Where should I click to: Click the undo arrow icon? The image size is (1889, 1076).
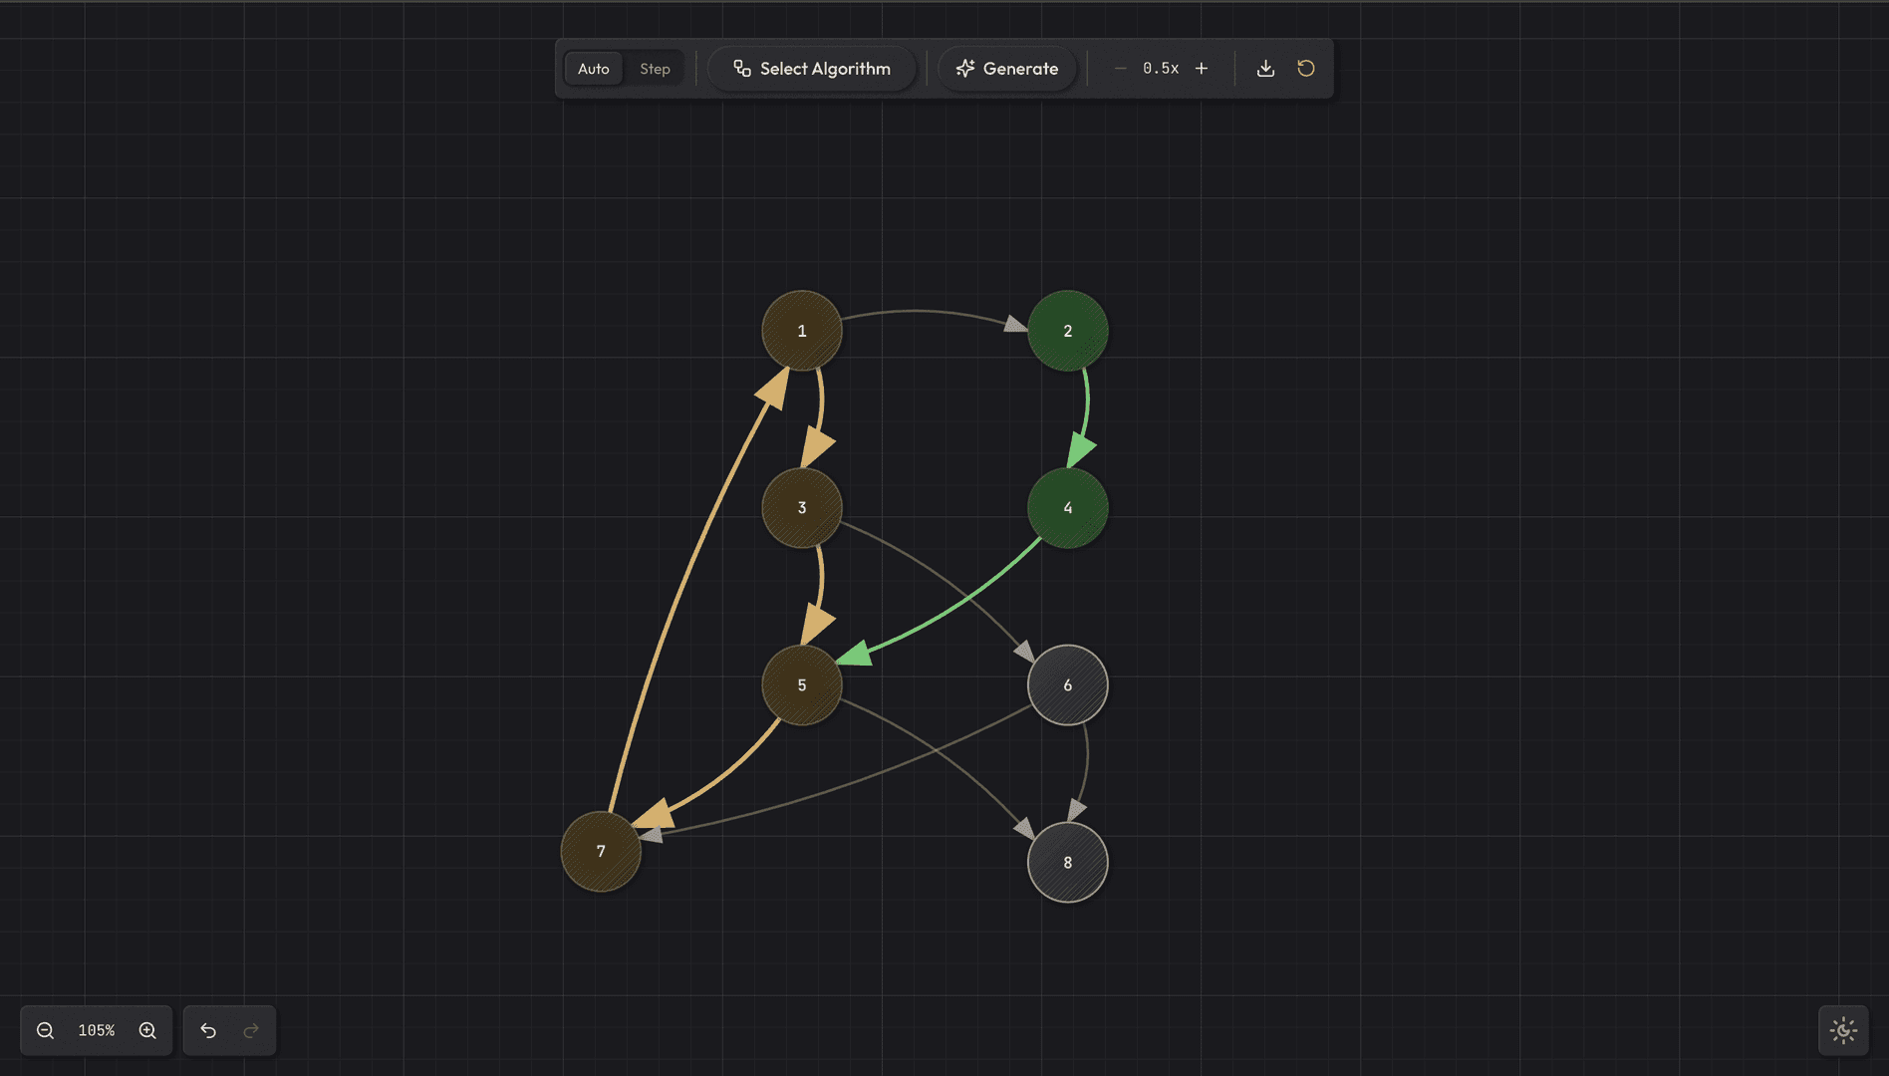[208, 1030]
